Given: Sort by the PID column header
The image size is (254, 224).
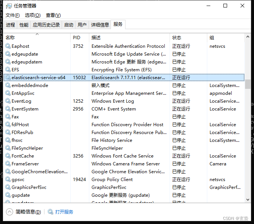Looking at the screenshot, I should pos(80,38).
